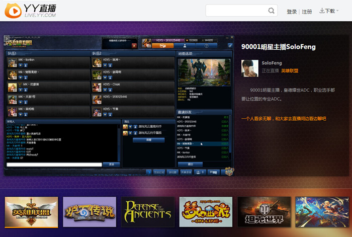
Task: Select the 炉石传说 game thumbnail
Action: [90, 212]
